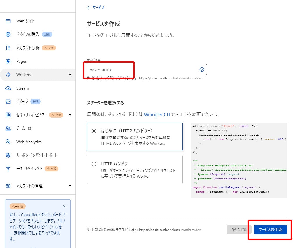Expand the セキュリティセンター dropdown arrow
298x248 pixels.
tap(70, 115)
